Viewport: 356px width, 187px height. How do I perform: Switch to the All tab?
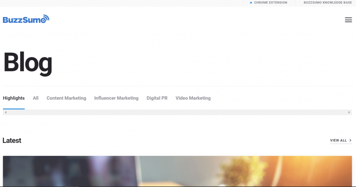[36, 98]
